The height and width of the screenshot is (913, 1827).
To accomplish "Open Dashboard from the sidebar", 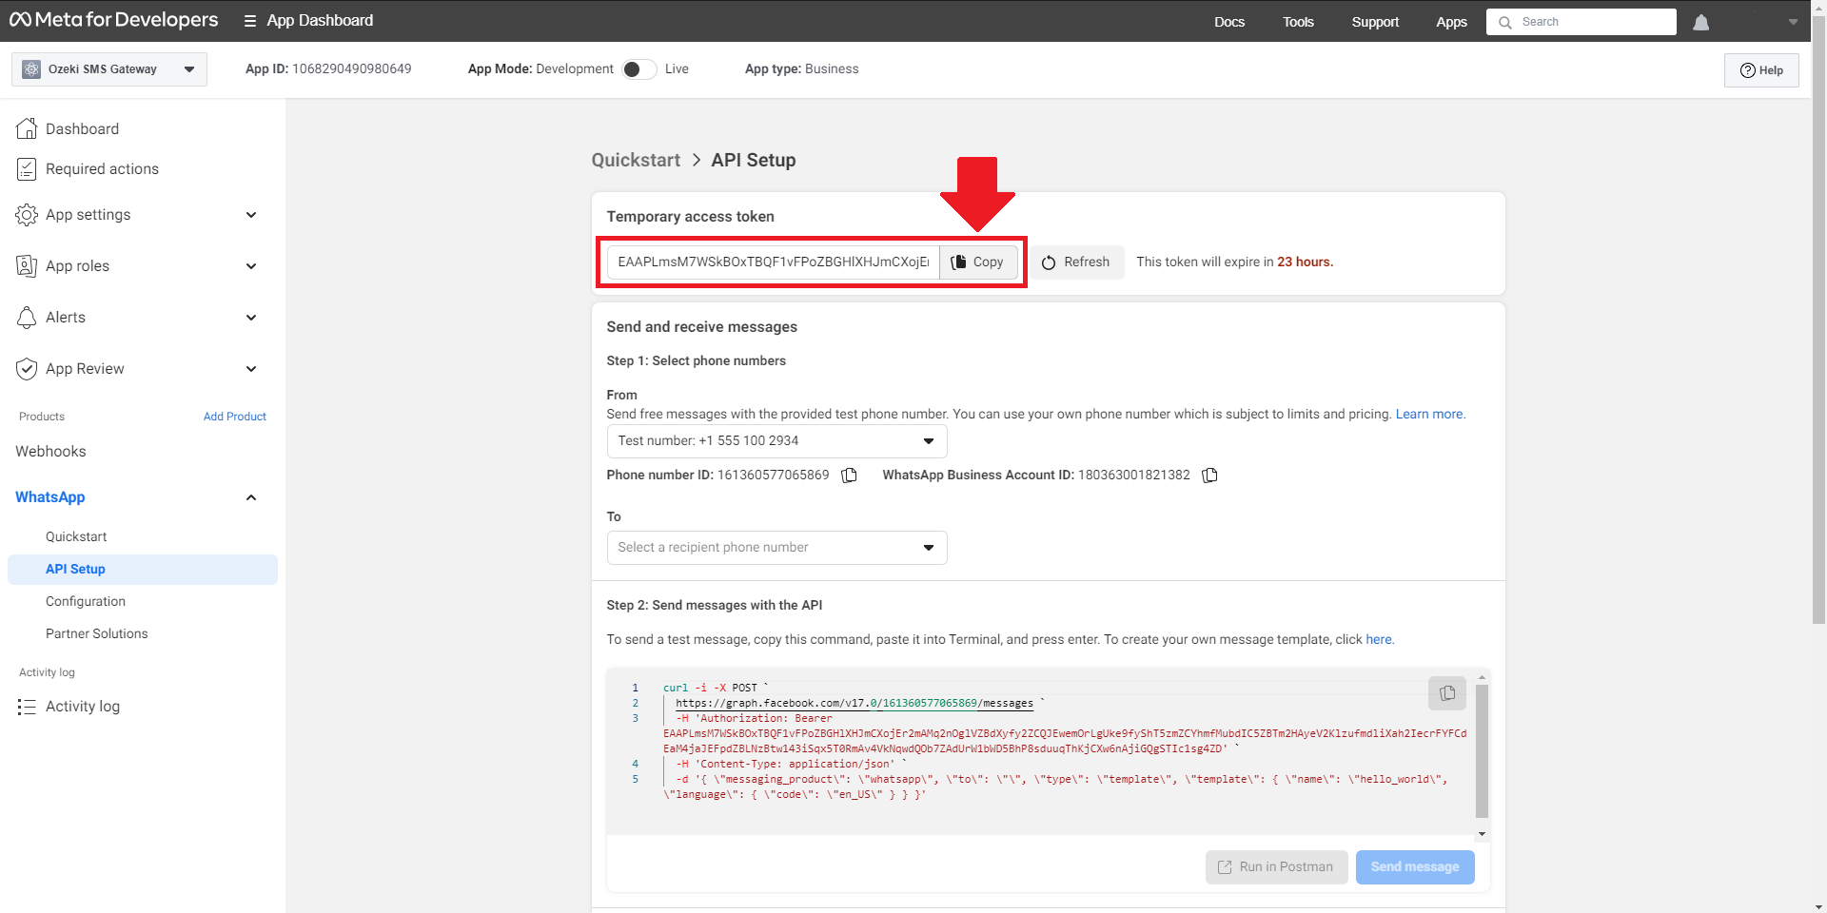I will pos(82,128).
